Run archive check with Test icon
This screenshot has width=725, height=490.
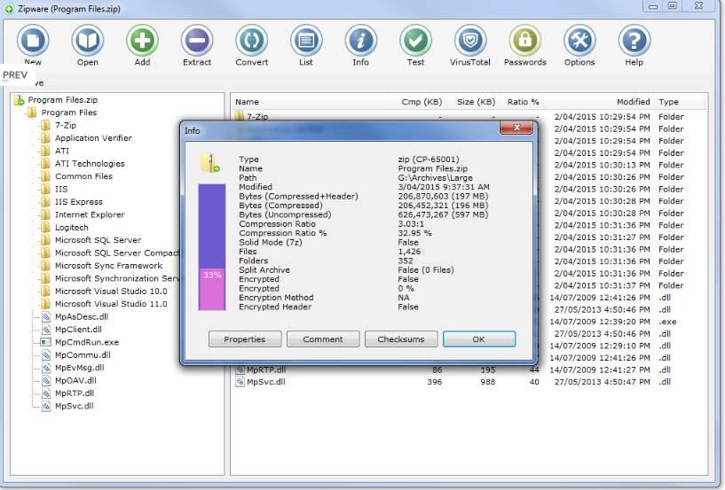pos(415,41)
